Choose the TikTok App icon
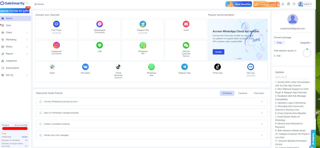The image size is (320, 148). 217,67
